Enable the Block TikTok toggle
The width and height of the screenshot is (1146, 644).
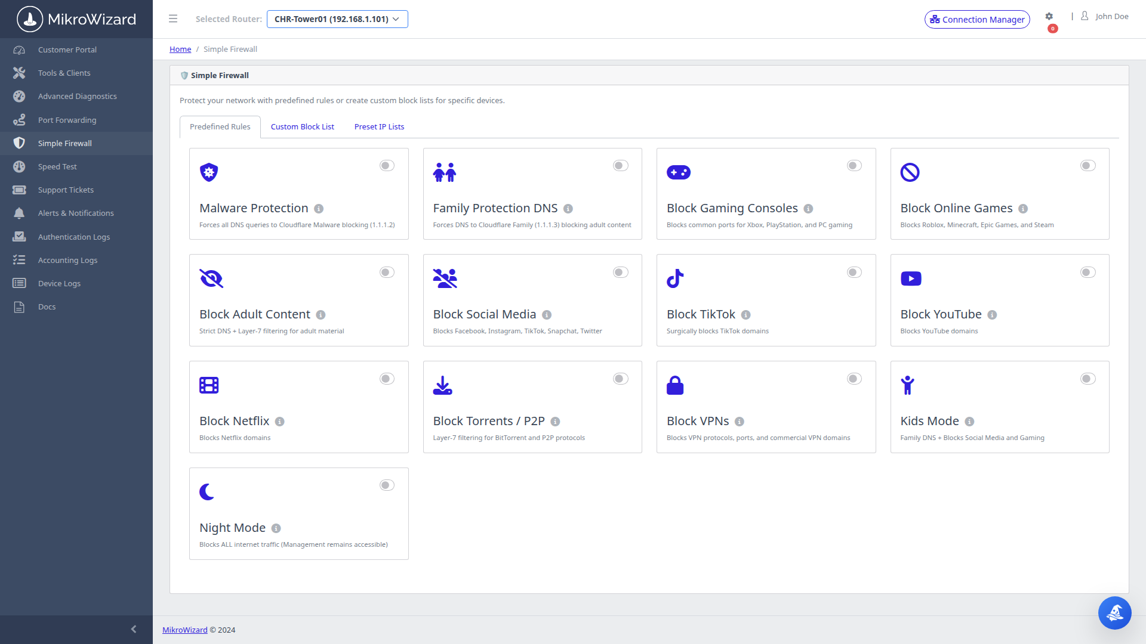point(854,273)
